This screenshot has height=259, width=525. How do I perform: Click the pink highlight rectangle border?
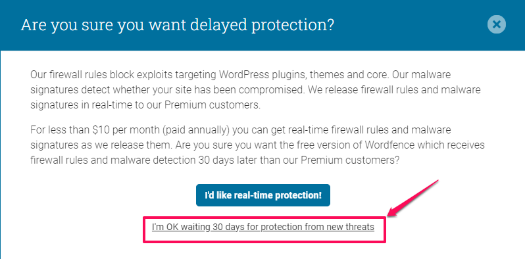click(x=264, y=217)
